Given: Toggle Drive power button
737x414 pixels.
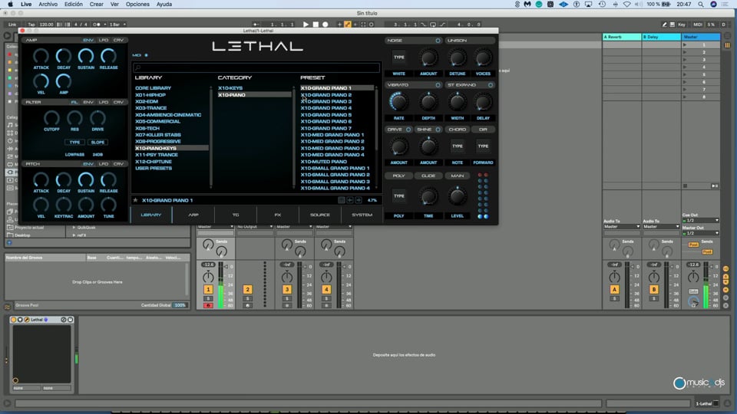Looking at the screenshot, I should pyautogui.click(x=408, y=130).
